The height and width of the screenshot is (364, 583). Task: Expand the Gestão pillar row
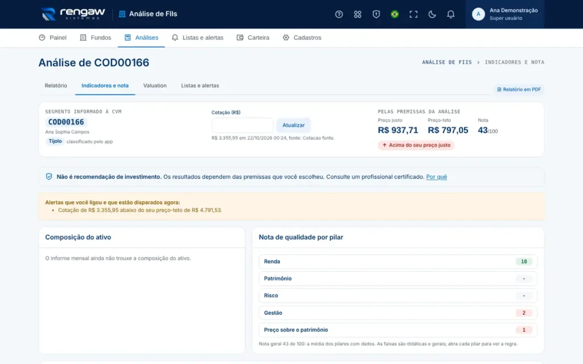click(398, 313)
